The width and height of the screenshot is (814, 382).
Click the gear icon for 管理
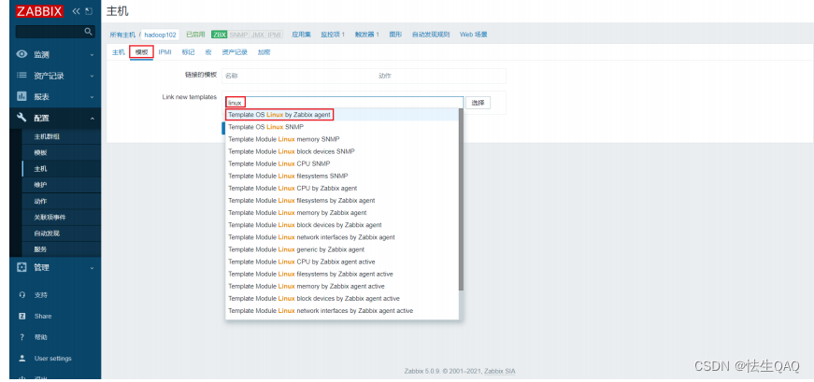point(21,267)
